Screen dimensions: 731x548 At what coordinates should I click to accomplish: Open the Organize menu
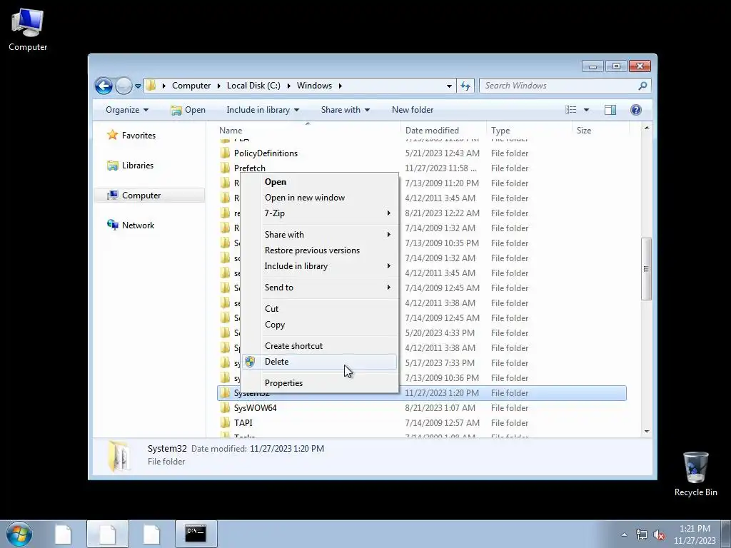pos(127,110)
